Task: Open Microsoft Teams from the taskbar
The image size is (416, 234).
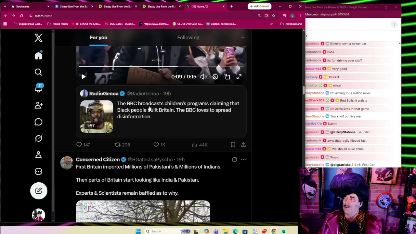Action: tap(216, 231)
